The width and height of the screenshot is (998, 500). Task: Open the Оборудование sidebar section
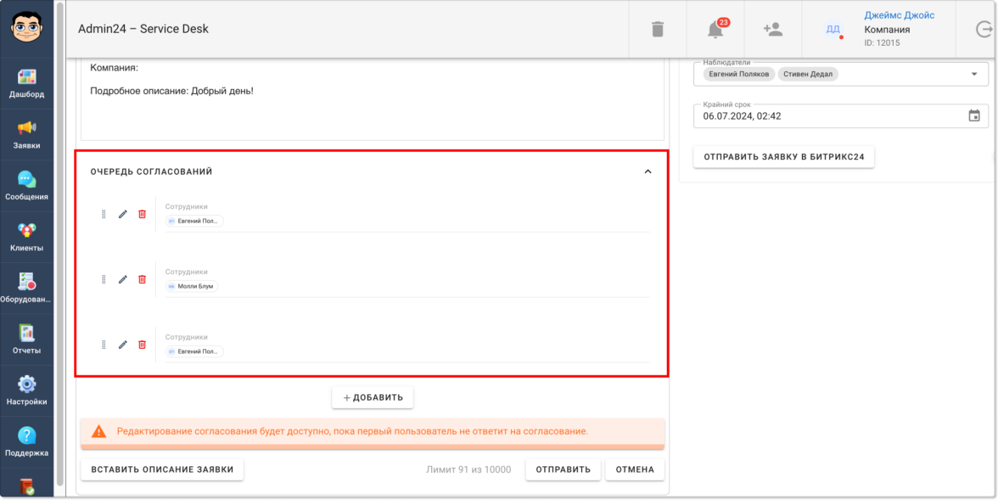click(27, 289)
